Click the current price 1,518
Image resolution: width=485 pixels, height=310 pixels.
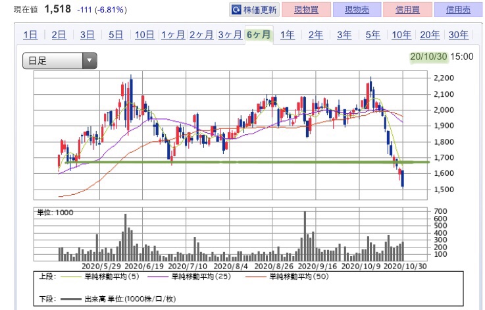click(x=57, y=9)
